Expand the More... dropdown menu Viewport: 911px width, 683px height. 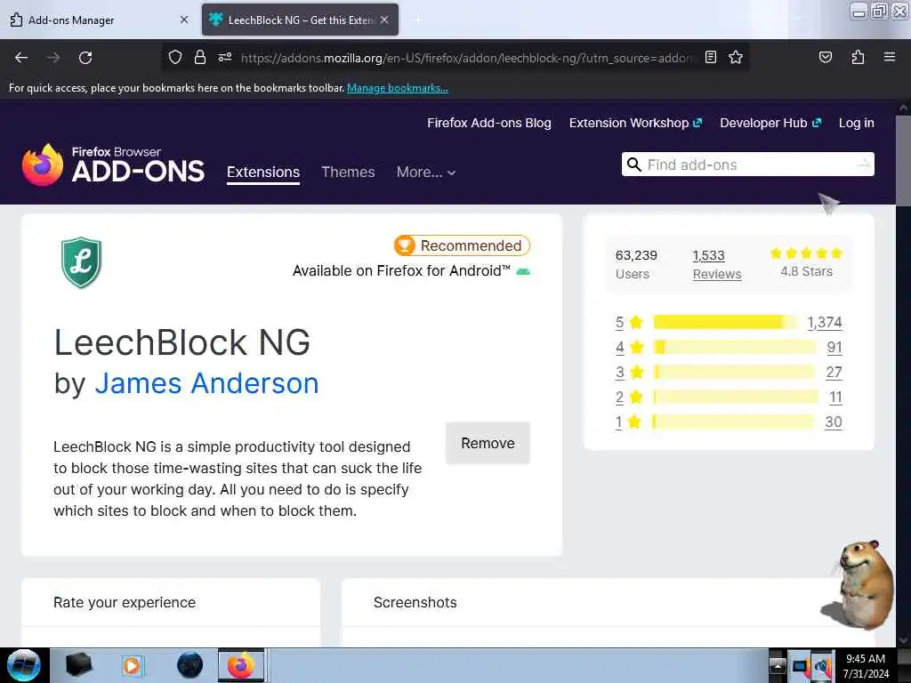coord(426,172)
